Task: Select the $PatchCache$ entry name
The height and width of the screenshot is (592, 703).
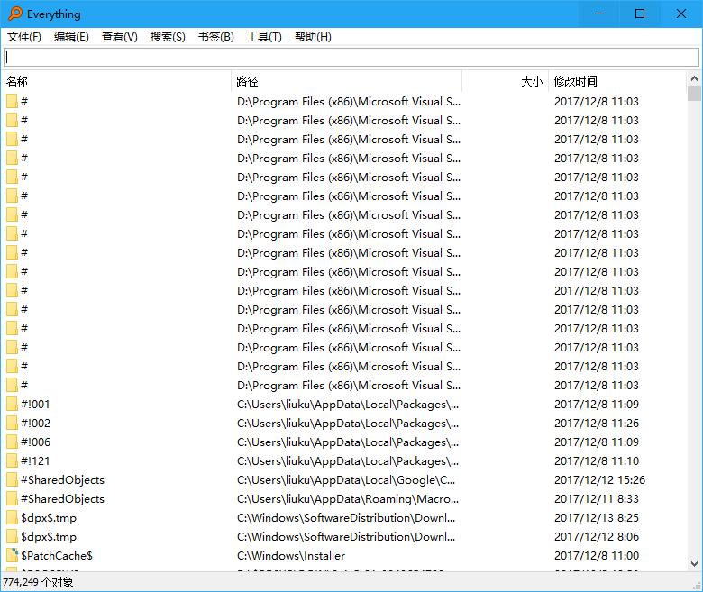Action: point(57,556)
